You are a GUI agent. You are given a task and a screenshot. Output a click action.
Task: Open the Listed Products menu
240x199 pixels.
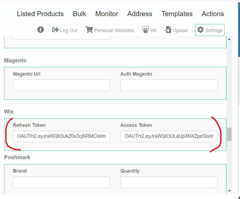[40, 14]
